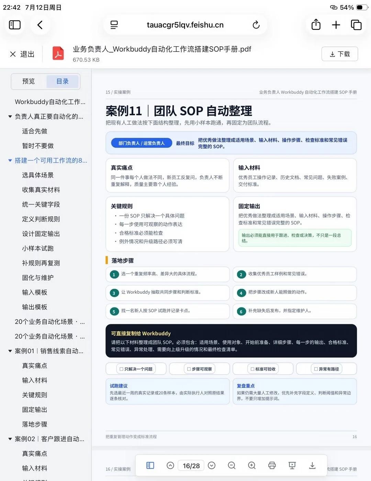
Task: Click the page number field 16/28
Action: tap(191, 466)
